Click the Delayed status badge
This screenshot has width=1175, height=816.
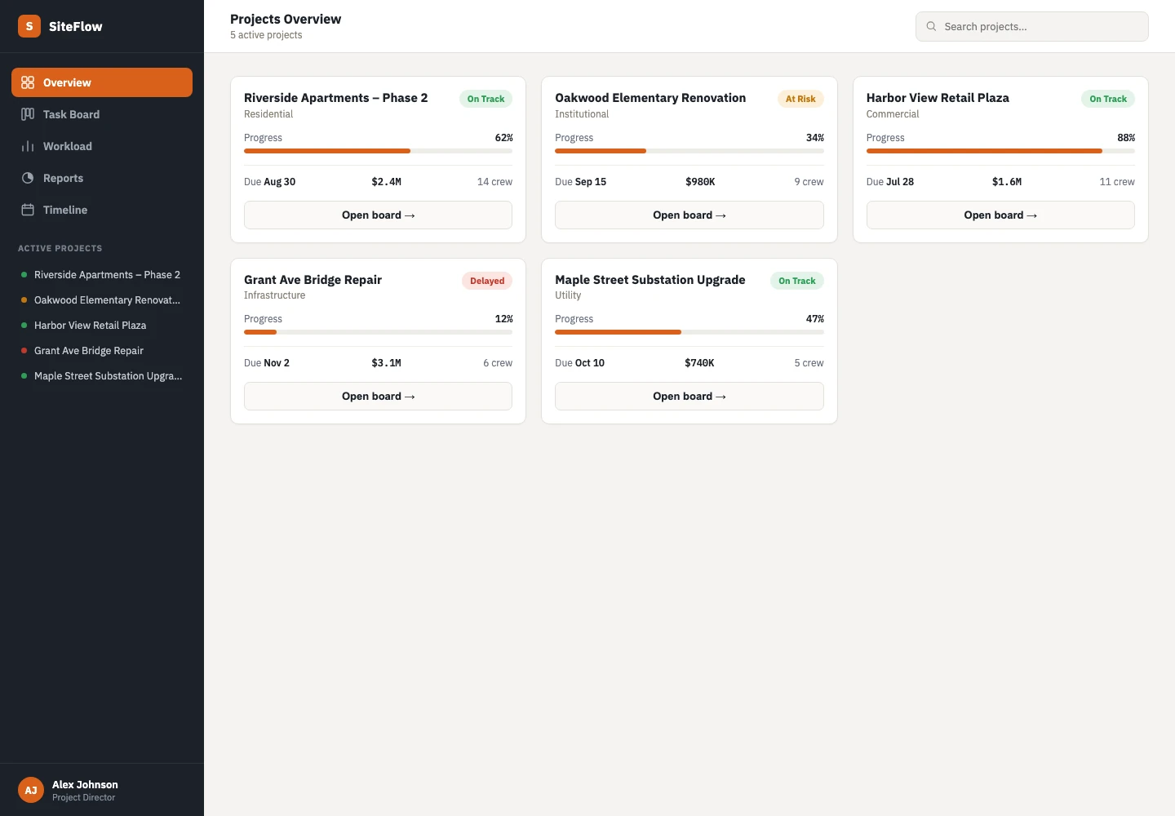tap(487, 281)
